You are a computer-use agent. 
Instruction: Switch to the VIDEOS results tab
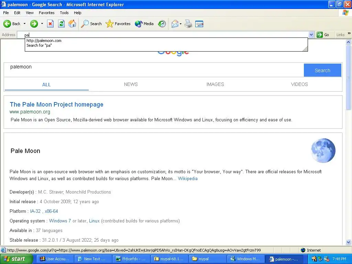coord(299,85)
